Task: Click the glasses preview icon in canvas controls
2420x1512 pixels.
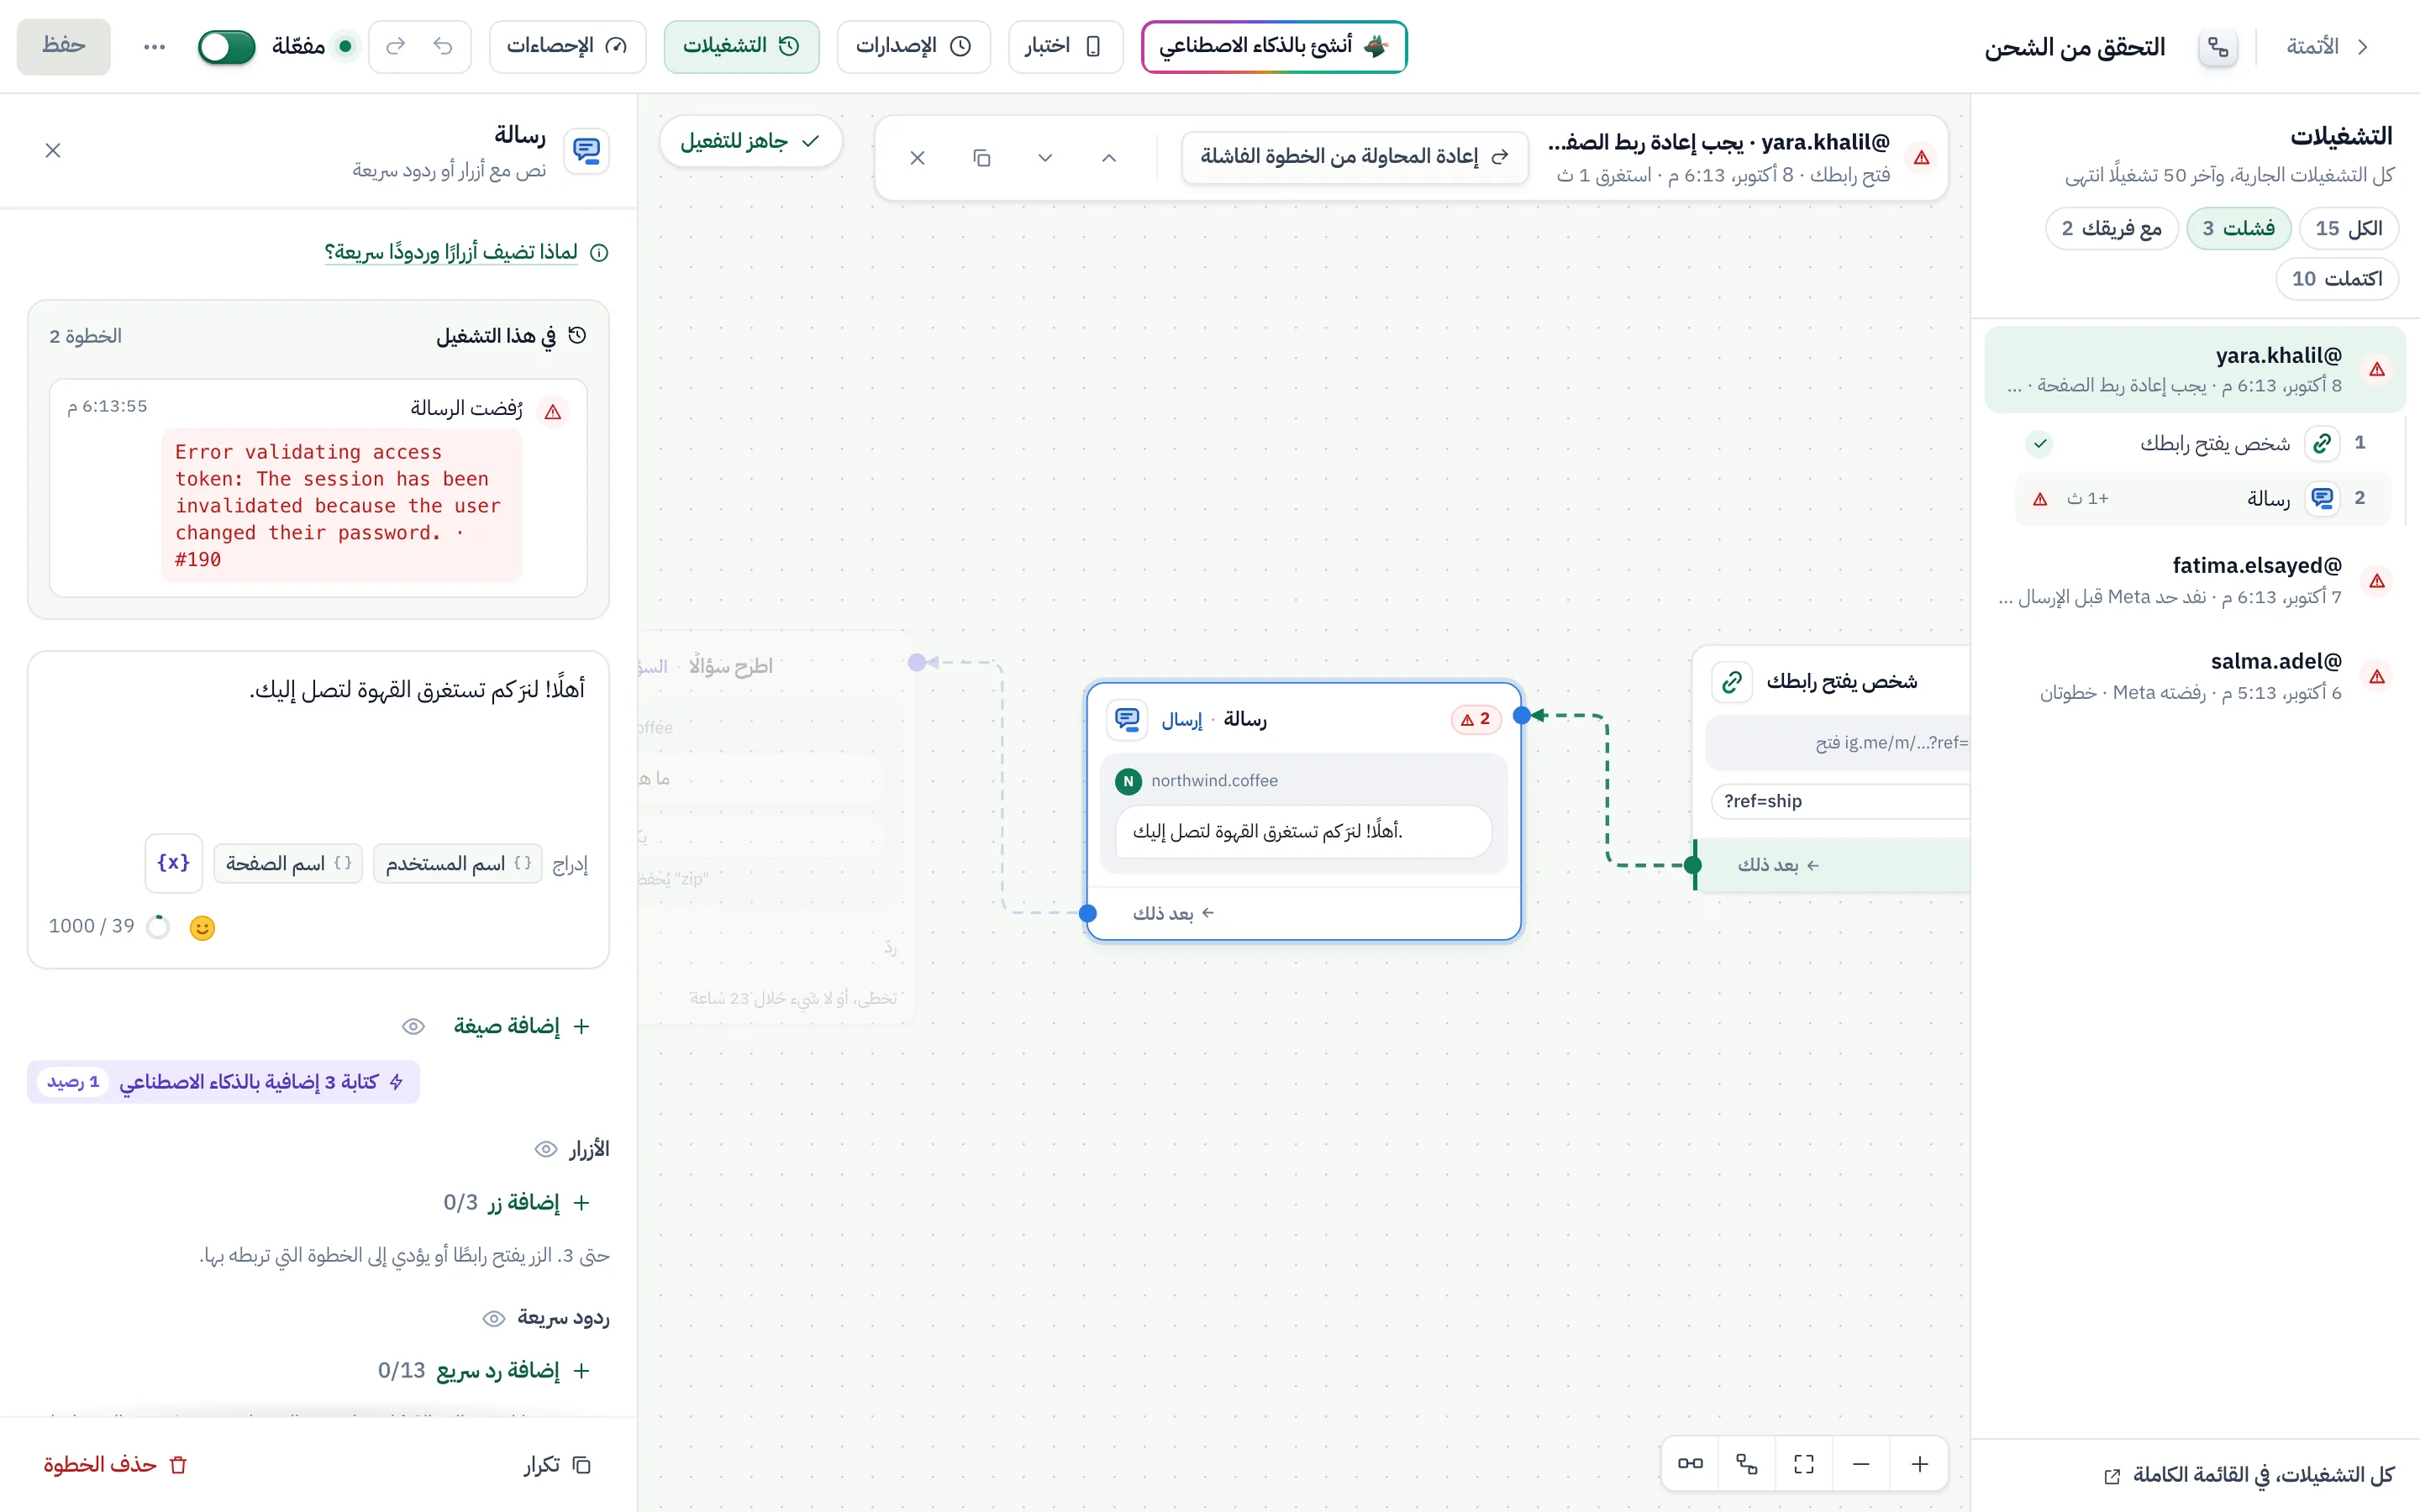Action: (x=1690, y=1464)
